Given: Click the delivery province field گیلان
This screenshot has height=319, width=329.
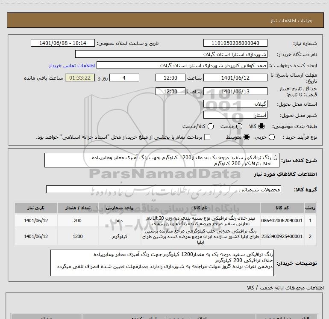Looking at the screenshot, I should (x=235, y=104).
